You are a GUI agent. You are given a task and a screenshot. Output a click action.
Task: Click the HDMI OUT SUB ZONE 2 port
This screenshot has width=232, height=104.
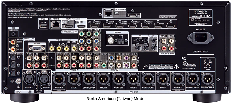(69, 27)
